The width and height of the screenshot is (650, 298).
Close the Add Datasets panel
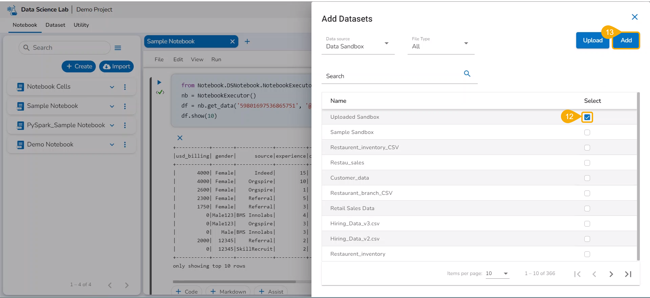pyautogui.click(x=634, y=17)
